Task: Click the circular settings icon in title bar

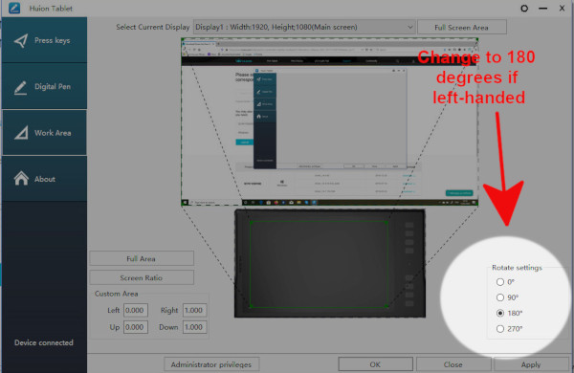Action: 524,8
